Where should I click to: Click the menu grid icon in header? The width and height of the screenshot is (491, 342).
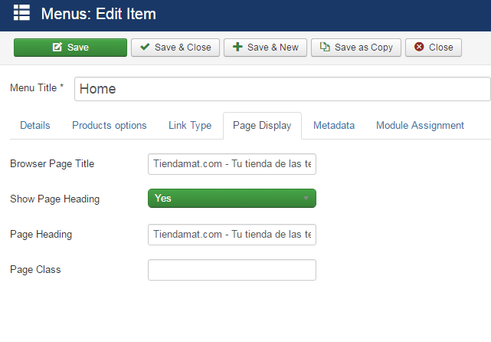pyautogui.click(x=21, y=13)
